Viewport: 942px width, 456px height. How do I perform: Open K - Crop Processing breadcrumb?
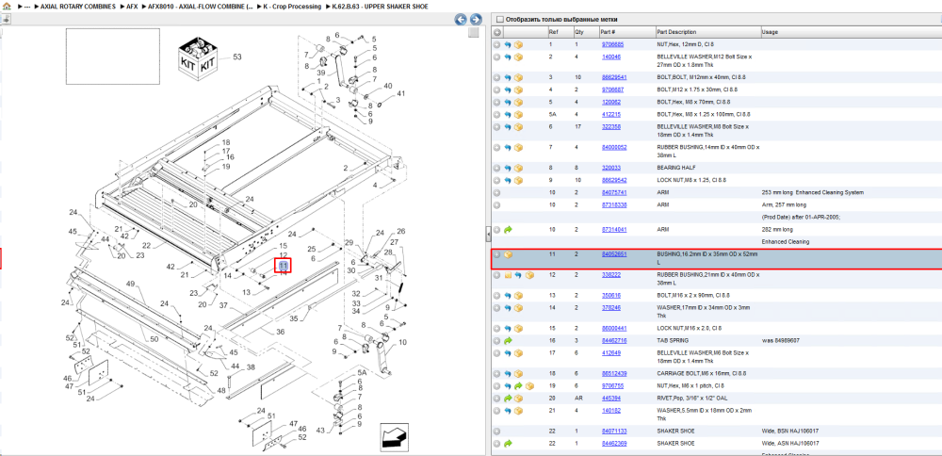pos(290,7)
